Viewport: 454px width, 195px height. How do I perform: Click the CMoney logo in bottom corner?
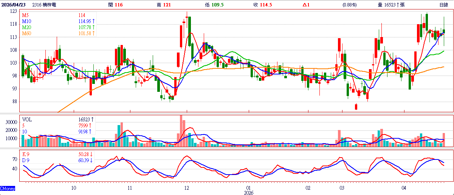[x=8, y=188]
